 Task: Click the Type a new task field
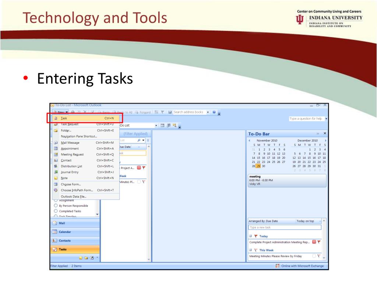coord(285,227)
